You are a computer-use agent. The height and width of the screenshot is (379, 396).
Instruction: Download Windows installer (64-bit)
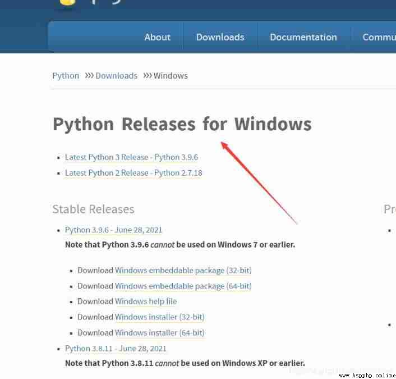click(160, 333)
